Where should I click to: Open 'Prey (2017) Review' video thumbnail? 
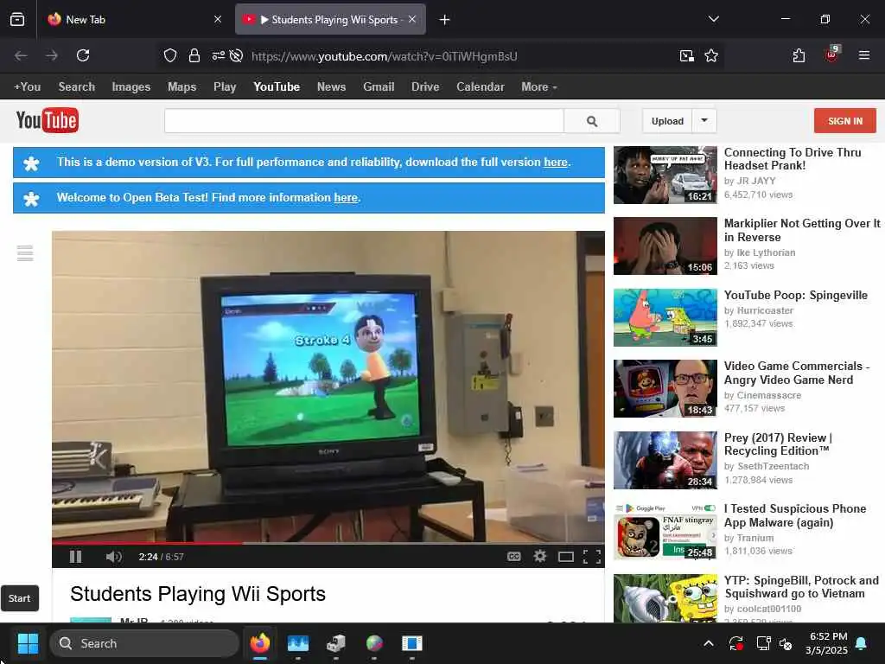point(665,460)
